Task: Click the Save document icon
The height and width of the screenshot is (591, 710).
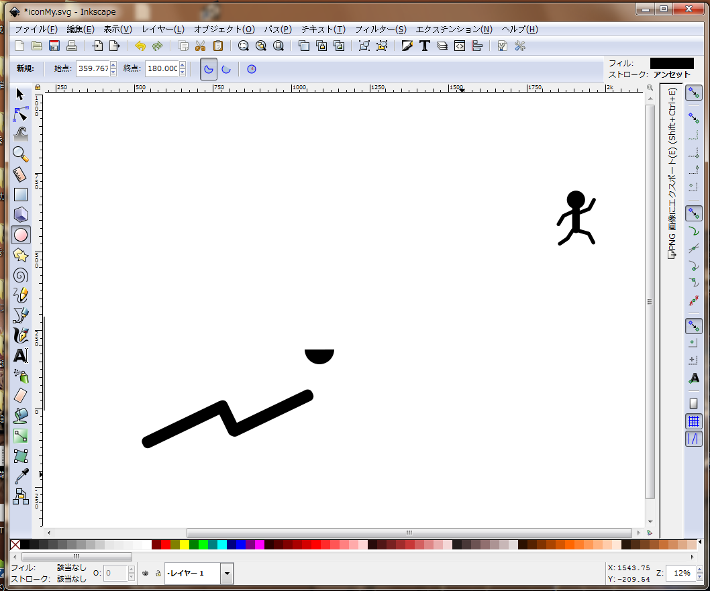Action: [x=54, y=46]
